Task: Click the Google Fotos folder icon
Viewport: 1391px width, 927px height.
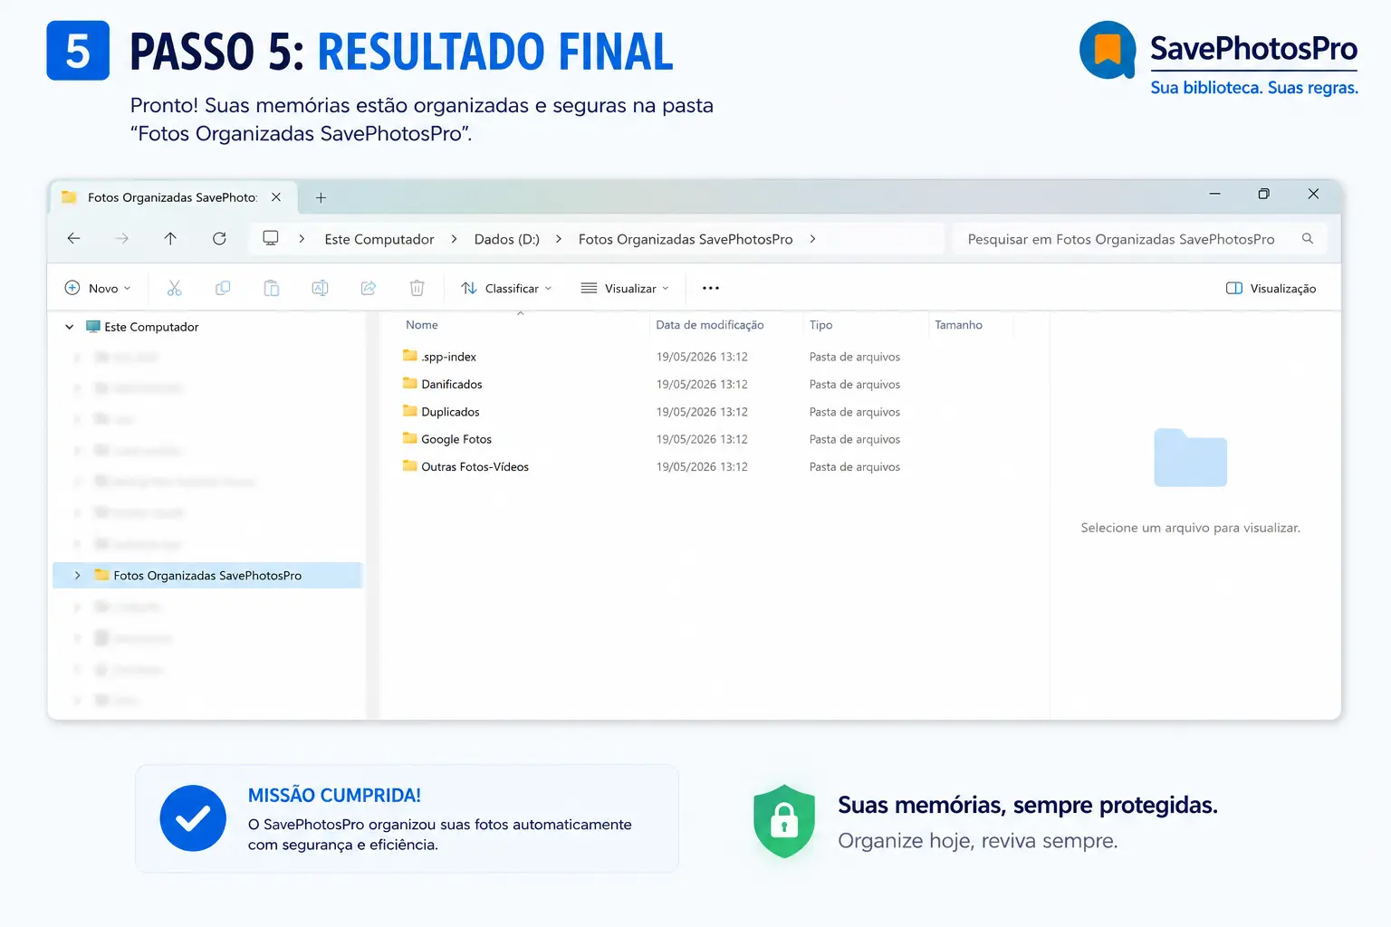Action: 410,438
